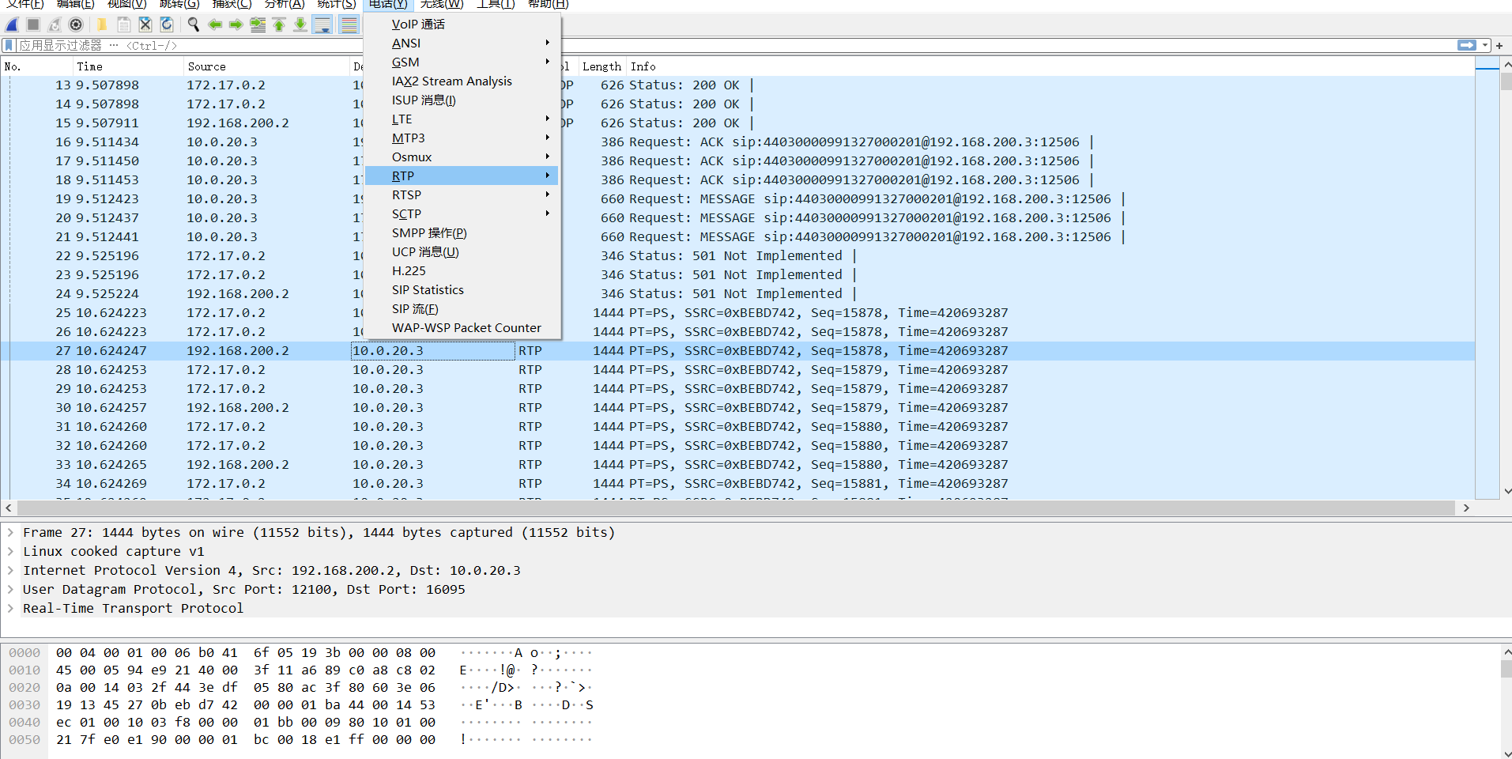Image resolution: width=1512 pixels, height=759 pixels.
Task: Select IAX2 Stream Analysis
Action: (x=462, y=81)
